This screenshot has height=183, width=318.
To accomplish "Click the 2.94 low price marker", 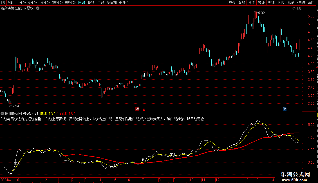I will coord(15,106).
